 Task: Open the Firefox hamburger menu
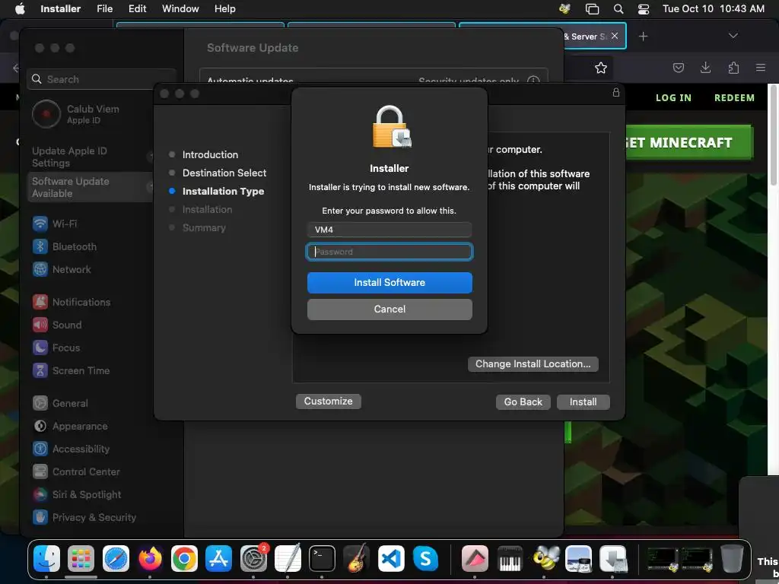click(x=761, y=68)
